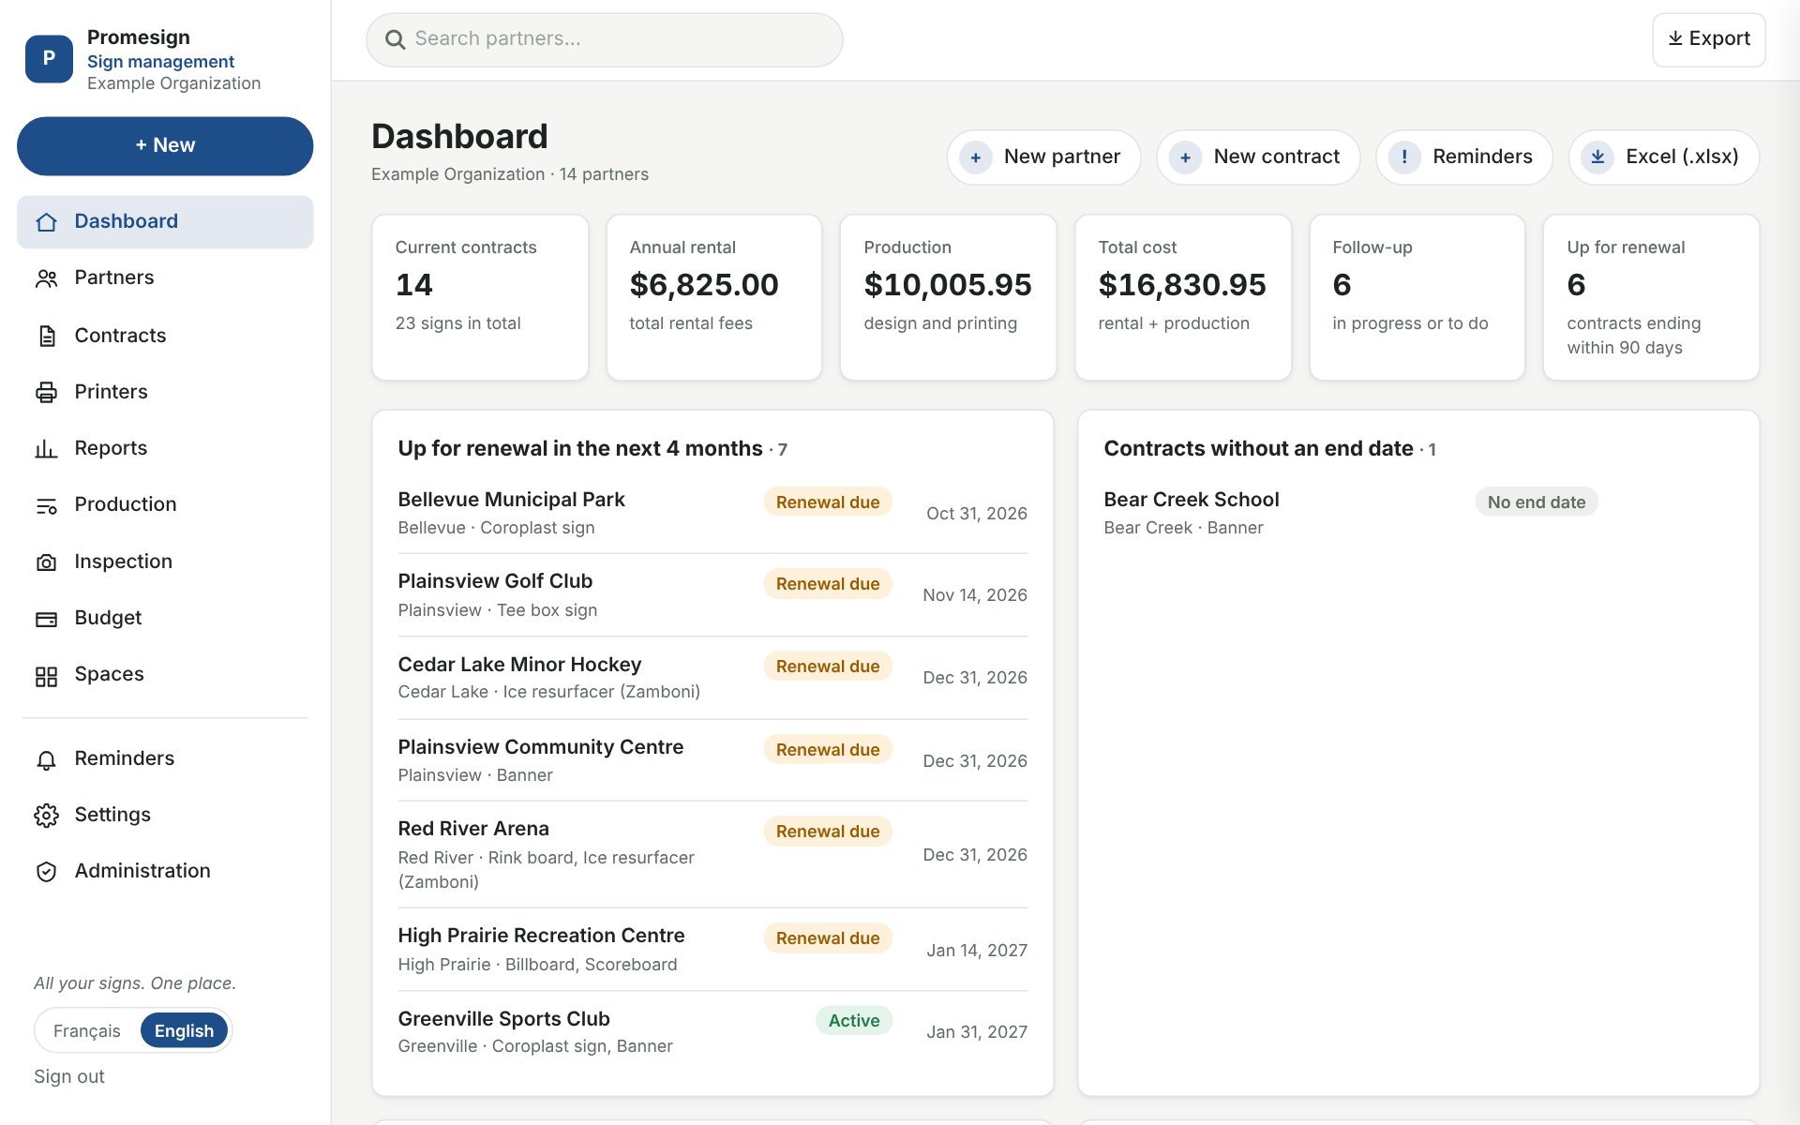Click the No end date badge

(x=1536, y=502)
